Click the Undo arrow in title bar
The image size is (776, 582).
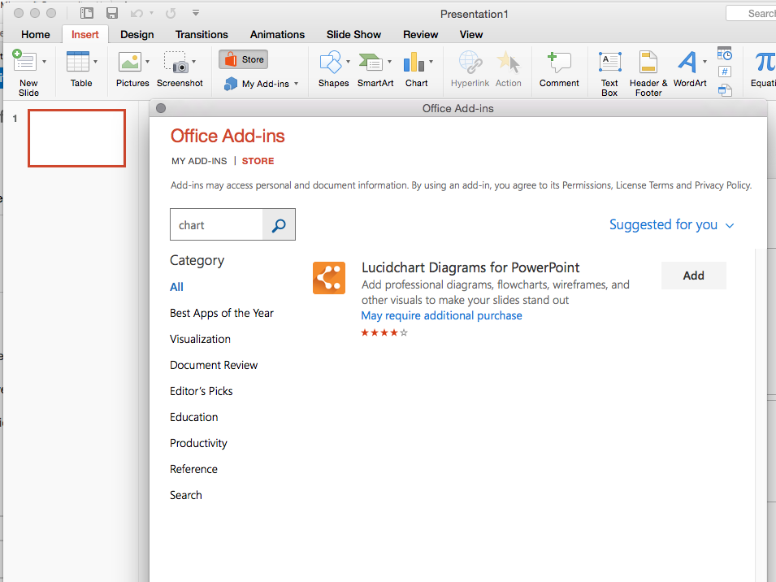pos(137,13)
